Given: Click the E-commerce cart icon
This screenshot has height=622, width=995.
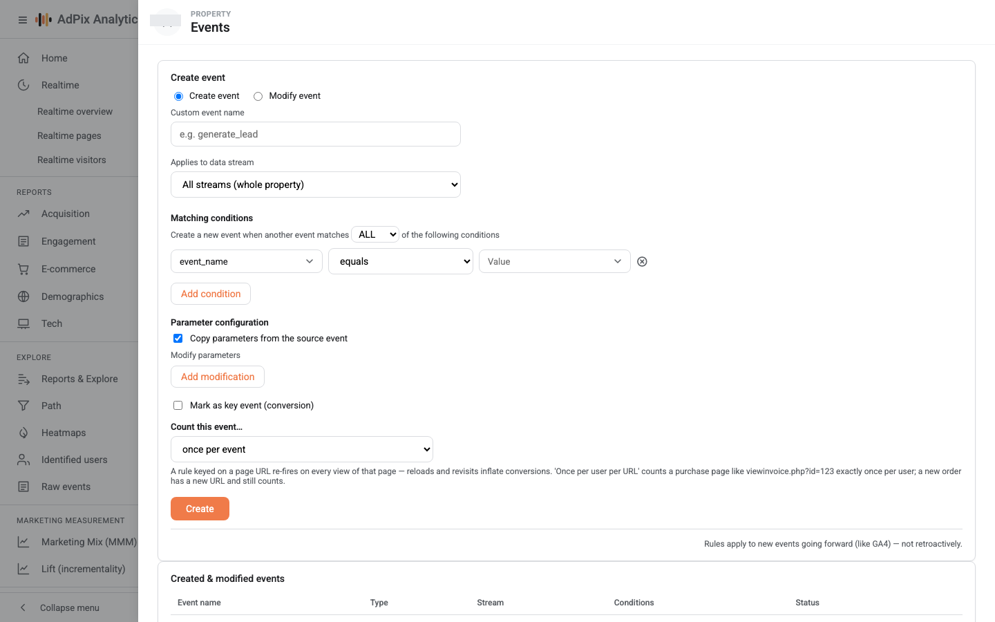Looking at the screenshot, I should [23, 269].
